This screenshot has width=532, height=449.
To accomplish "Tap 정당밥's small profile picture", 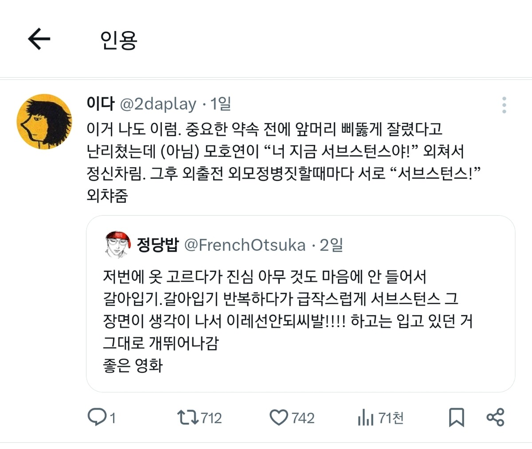I will (x=117, y=244).
